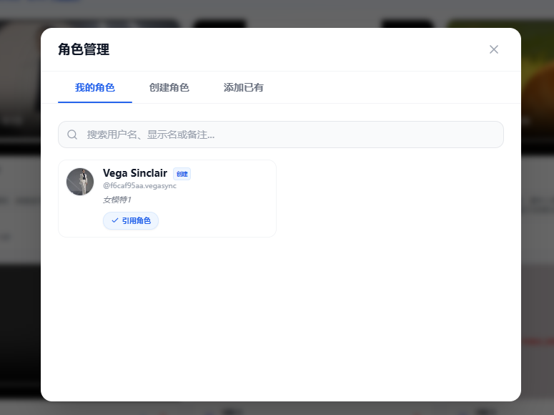Select the Vega Sinclair name text
Viewport: 554px width, 415px height.
(x=135, y=173)
